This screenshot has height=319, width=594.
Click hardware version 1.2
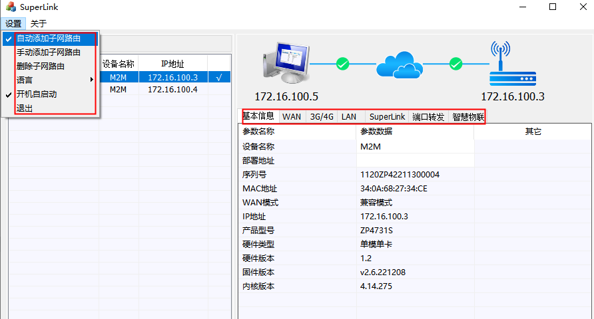366,259
